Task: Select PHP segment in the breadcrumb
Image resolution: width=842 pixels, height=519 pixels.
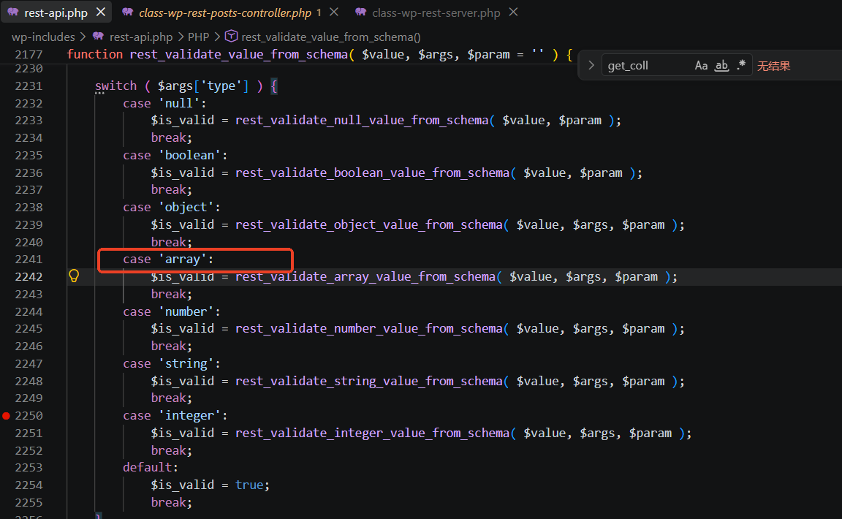Action: pyautogui.click(x=198, y=37)
